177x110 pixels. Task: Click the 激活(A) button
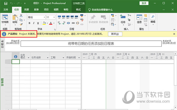point(115,34)
